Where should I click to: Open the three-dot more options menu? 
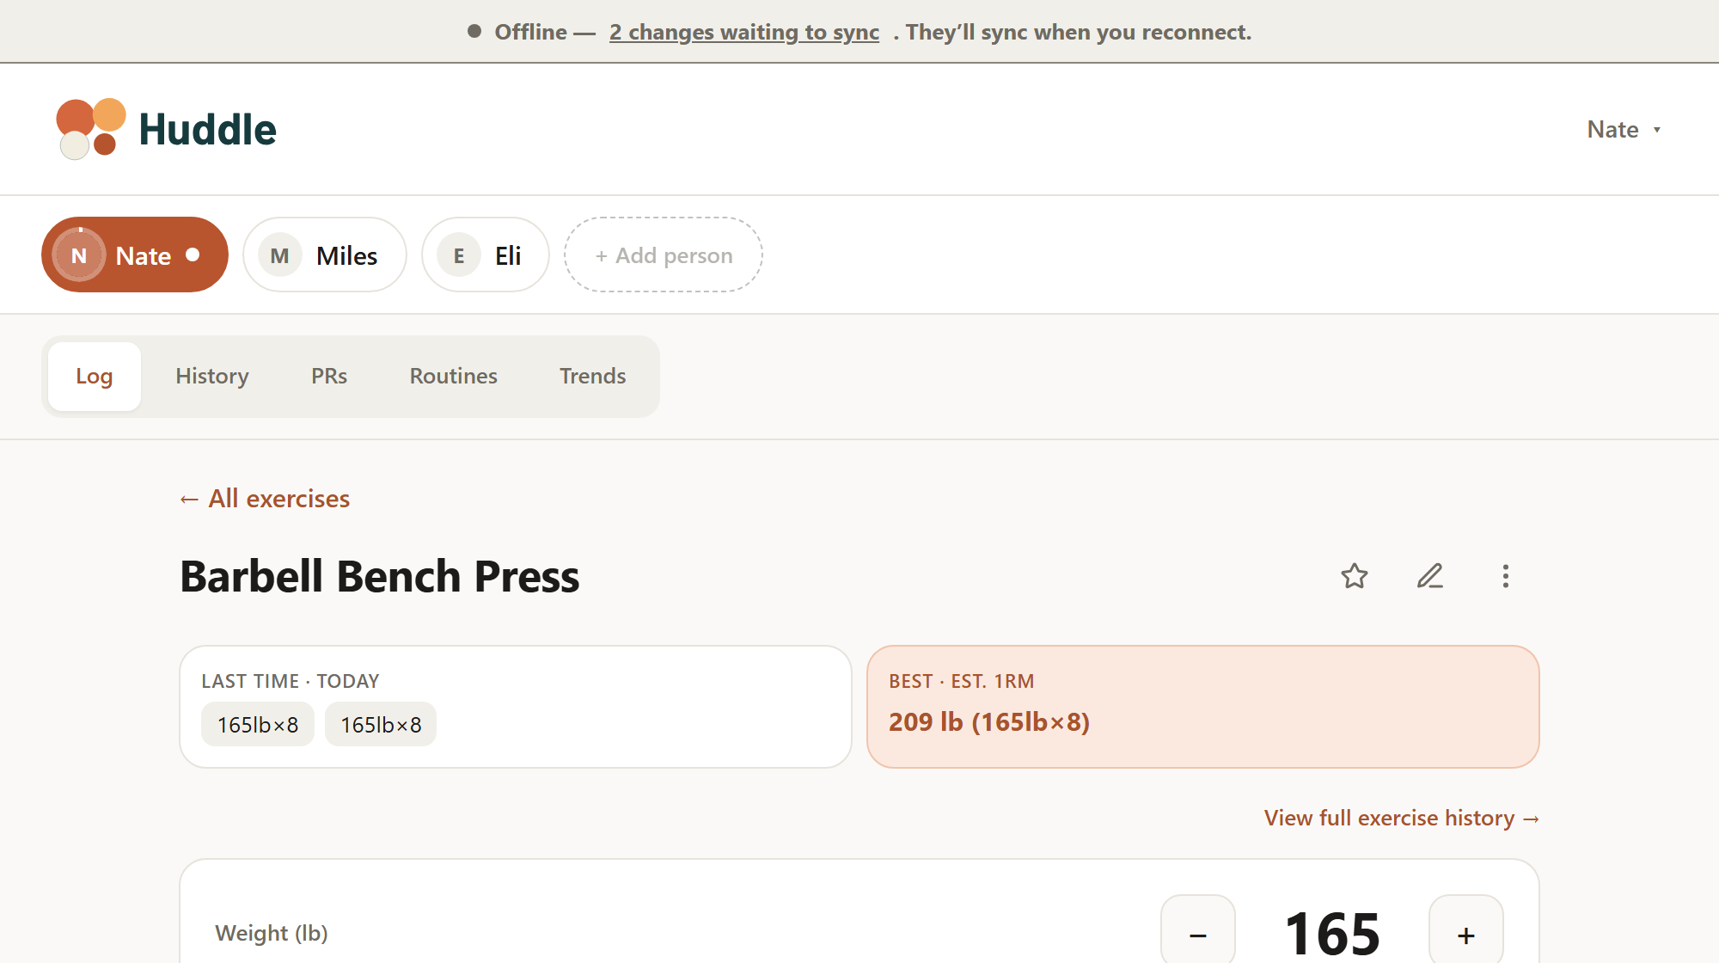point(1506,576)
